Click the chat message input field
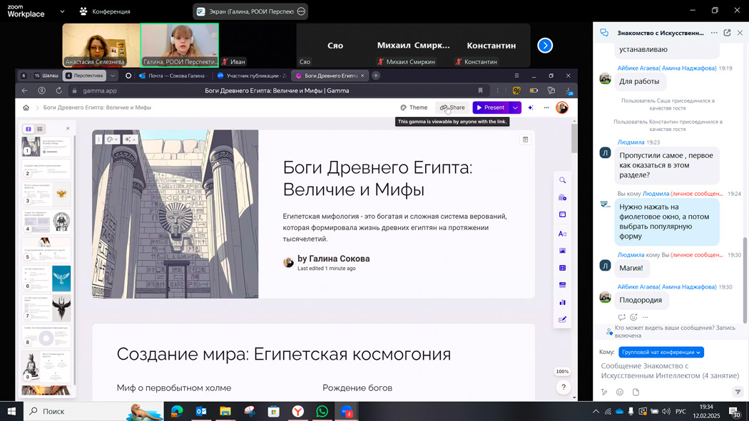 [x=670, y=371]
